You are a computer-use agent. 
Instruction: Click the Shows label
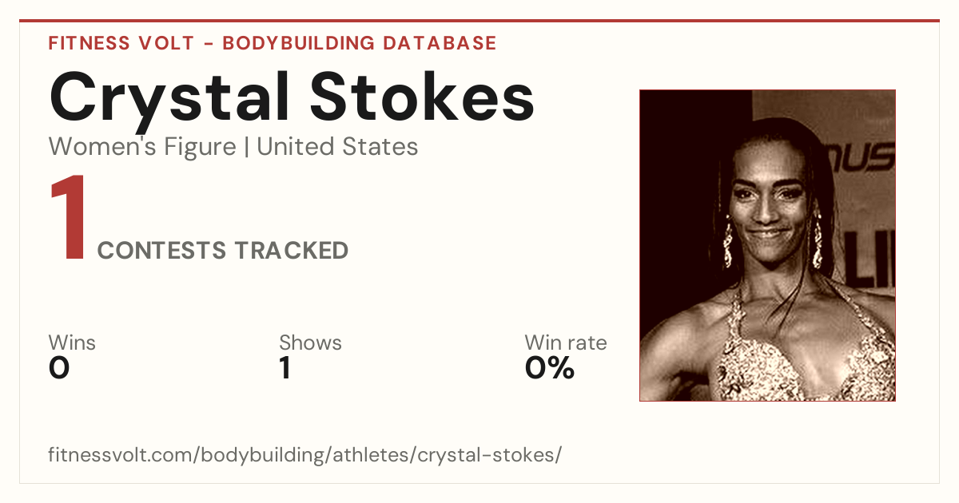coord(310,343)
